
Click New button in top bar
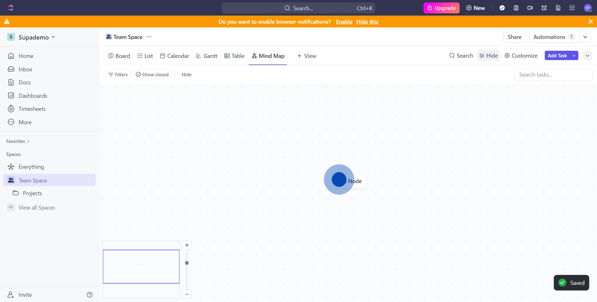click(475, 8)
